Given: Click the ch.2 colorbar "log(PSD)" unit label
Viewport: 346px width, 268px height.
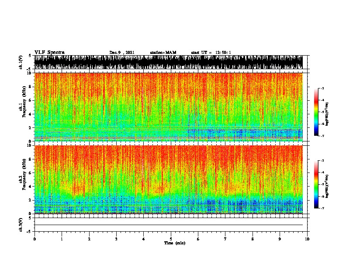Looking at the screenshot, I should (x=327, y=186).
